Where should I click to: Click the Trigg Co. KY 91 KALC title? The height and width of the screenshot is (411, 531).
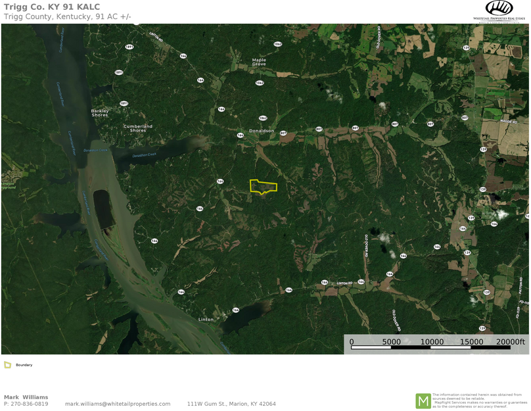[52, 7]
